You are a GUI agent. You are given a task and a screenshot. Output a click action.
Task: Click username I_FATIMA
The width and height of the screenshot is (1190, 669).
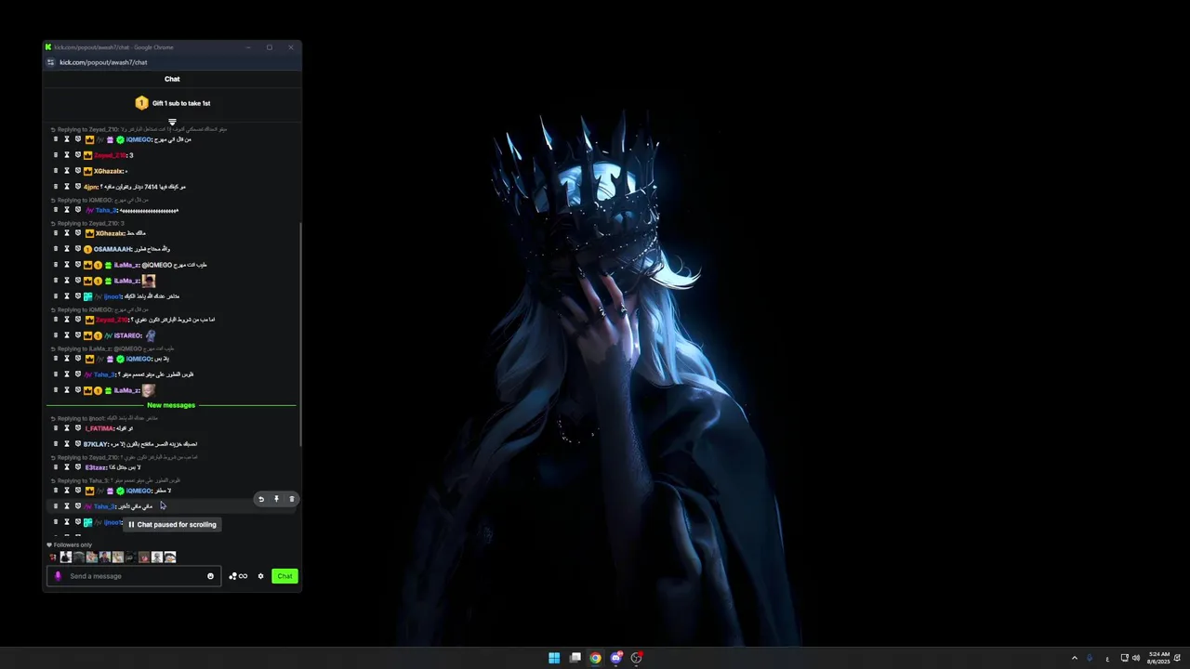[99, 428]
